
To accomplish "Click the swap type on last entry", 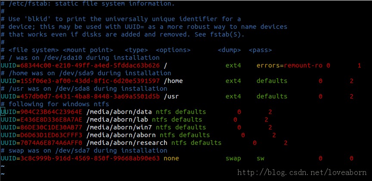I will (233, 158).
